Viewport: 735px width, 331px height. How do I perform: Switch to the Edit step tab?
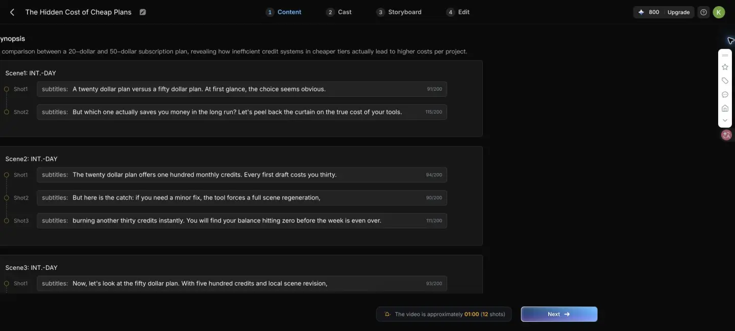point(458,12)
